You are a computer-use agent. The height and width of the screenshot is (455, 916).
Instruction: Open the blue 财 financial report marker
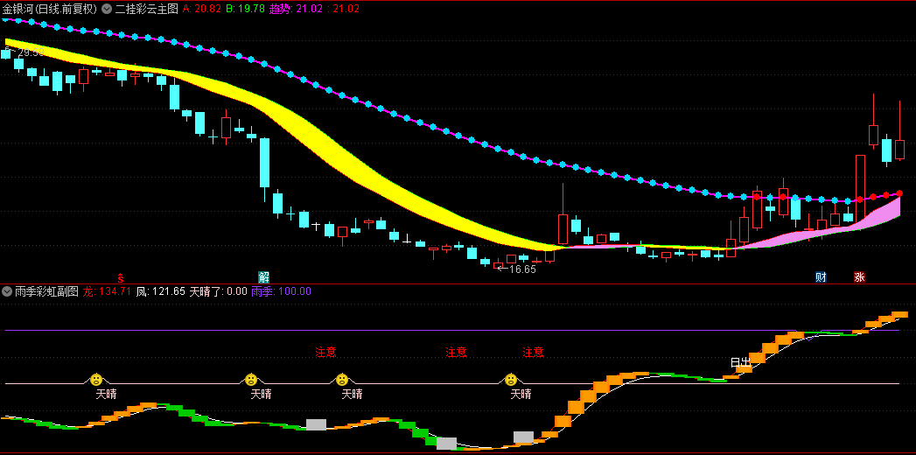tap(821, 276)
